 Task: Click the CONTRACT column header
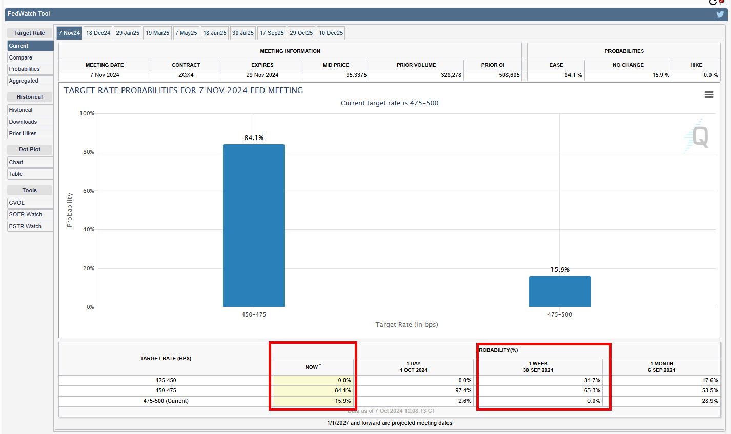pos(186,65)
